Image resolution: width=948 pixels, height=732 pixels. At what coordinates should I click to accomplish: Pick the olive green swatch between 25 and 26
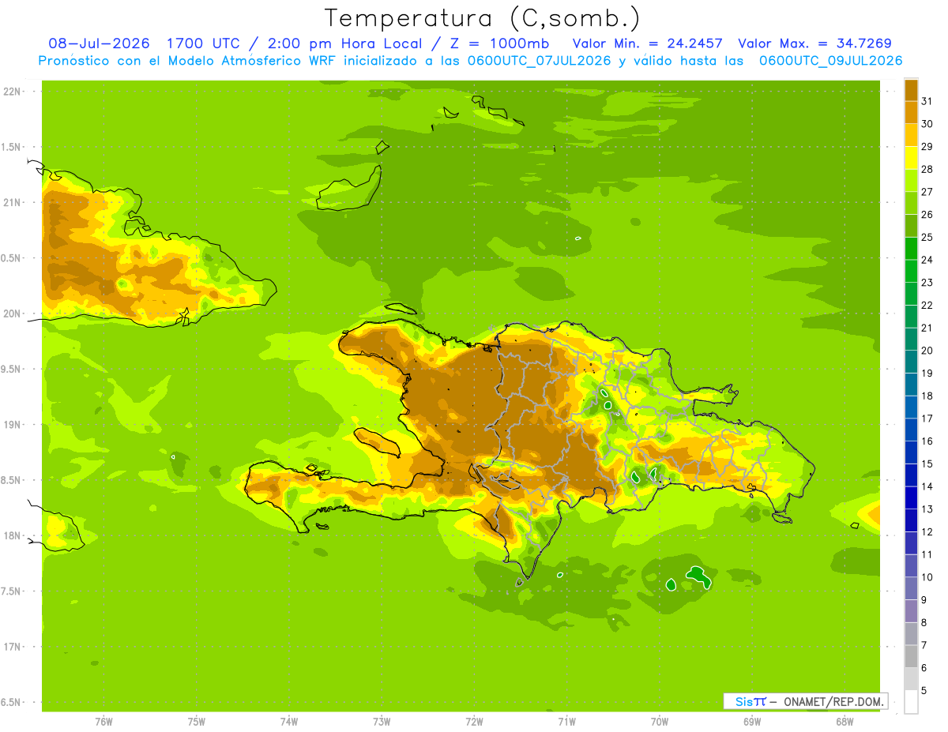coord(911,226)
